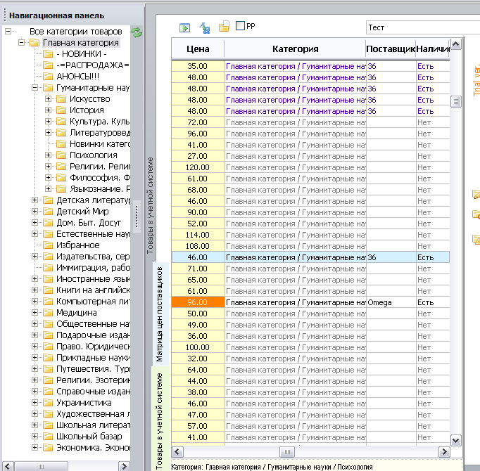
Task: Expand the Психология node
Action: point(48,155)
